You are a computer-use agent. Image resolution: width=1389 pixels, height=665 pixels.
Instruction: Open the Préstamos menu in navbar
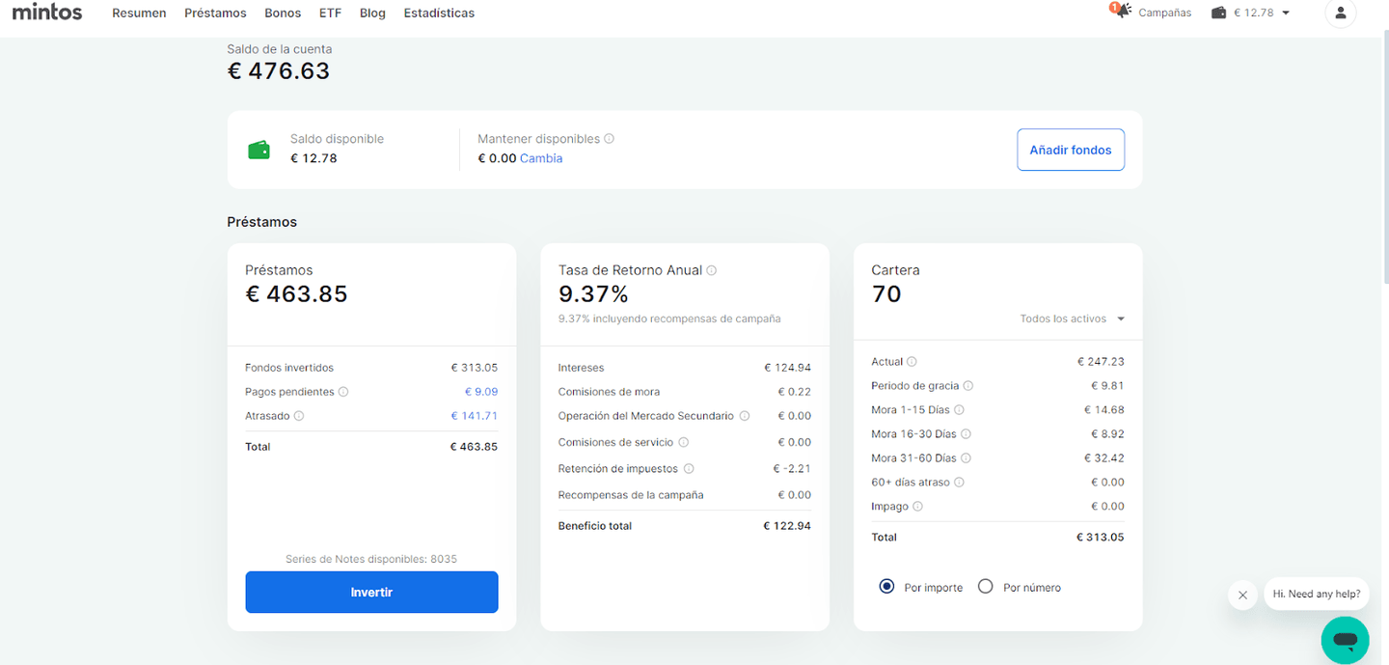tap(215, 13)
